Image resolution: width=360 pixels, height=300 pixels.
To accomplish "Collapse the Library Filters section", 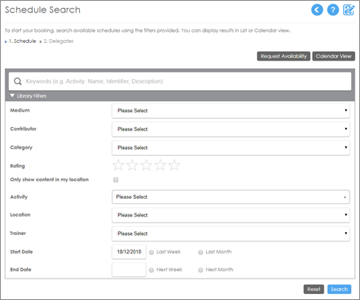I will pos(28,96).
